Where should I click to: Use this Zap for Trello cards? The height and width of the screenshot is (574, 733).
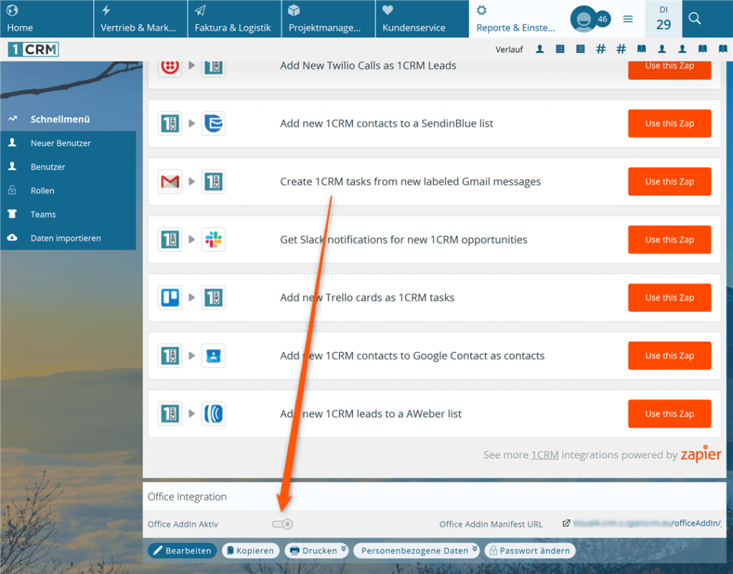669,297
